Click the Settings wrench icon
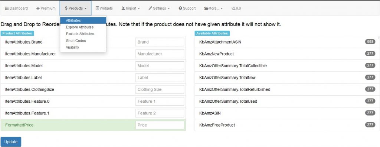Screen dimensions: 380x147 pyautogui.click(x=150, y=8)
